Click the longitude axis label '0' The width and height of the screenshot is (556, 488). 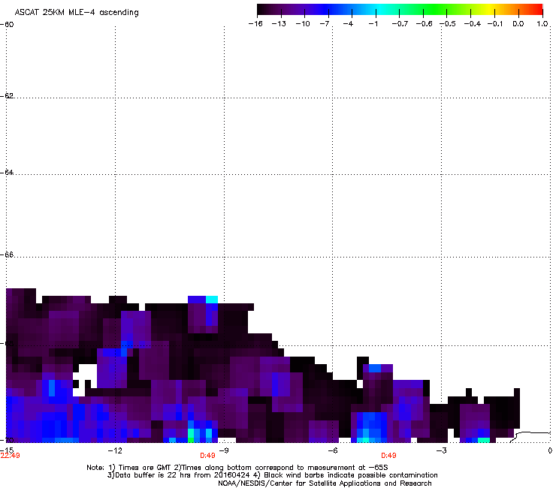(550, 450)
